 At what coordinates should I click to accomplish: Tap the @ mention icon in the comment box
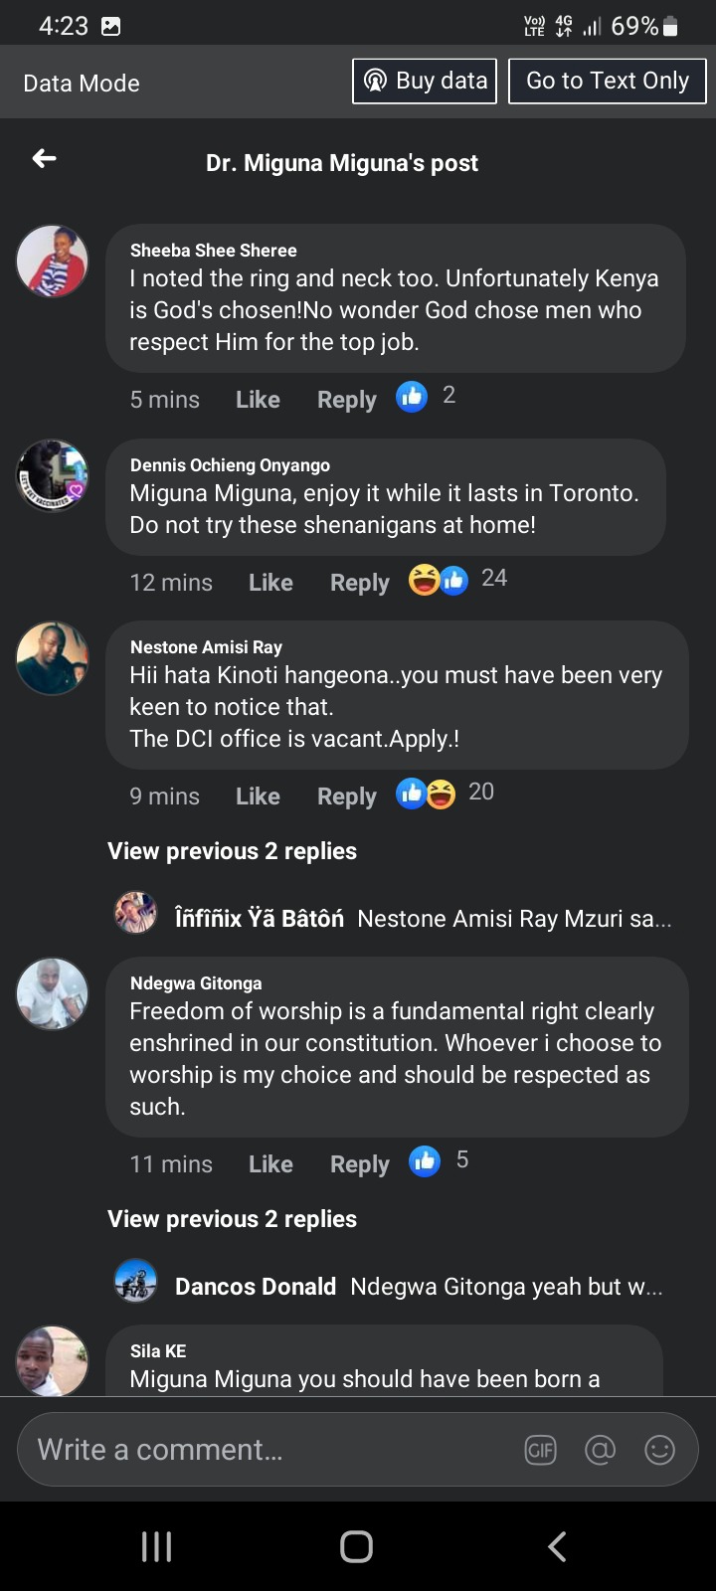(600, 1450)
